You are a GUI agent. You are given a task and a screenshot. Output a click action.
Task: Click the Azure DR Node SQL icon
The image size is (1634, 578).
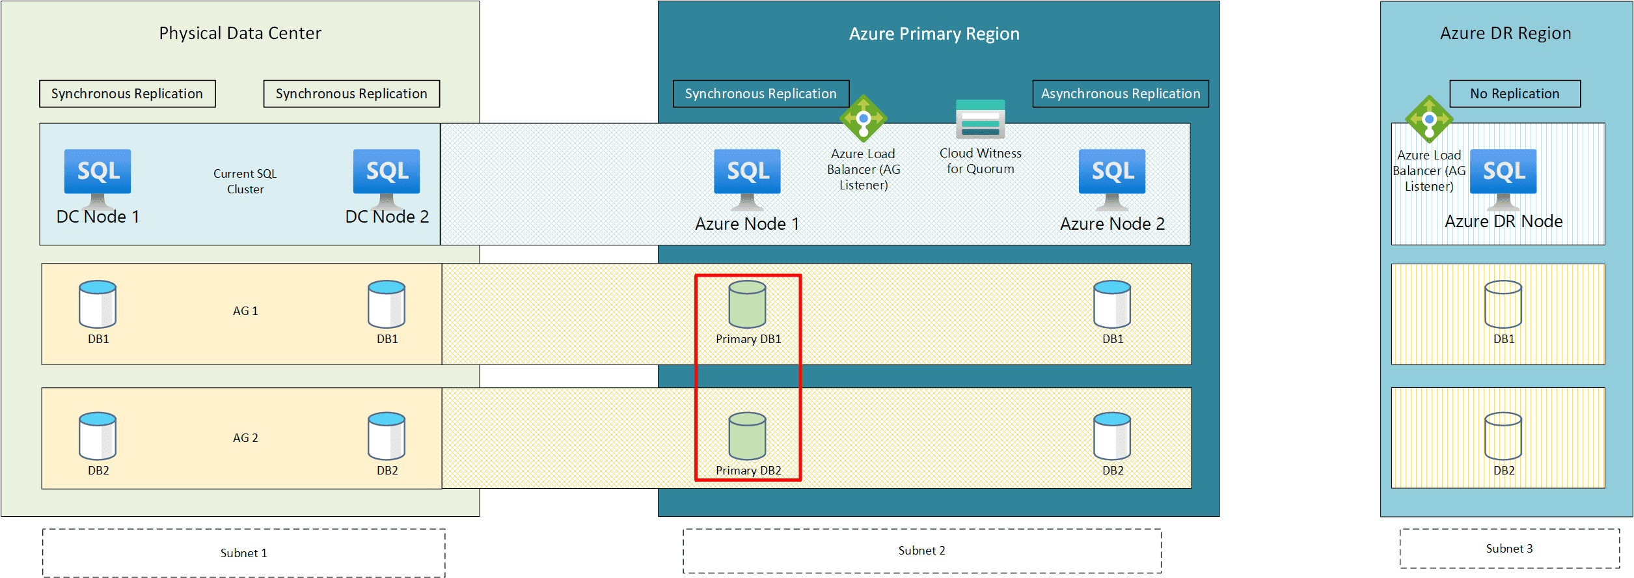[1503, 179]
